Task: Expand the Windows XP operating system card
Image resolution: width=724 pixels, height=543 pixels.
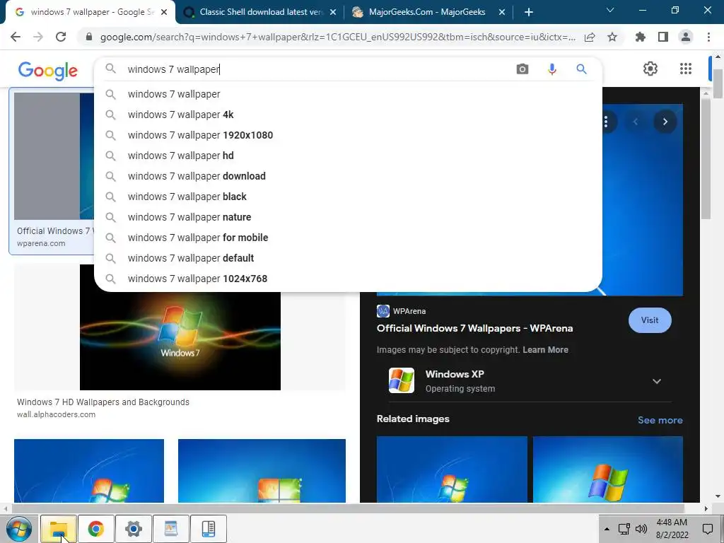Action: [x=657, y=381]
